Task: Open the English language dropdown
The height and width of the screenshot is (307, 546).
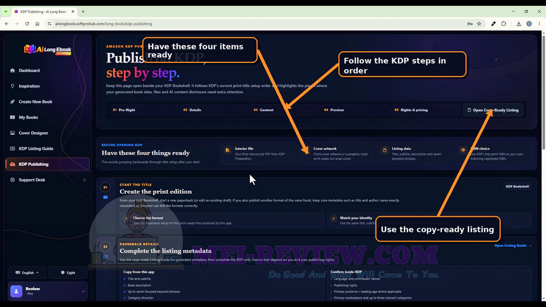Action: pos(27,272)
